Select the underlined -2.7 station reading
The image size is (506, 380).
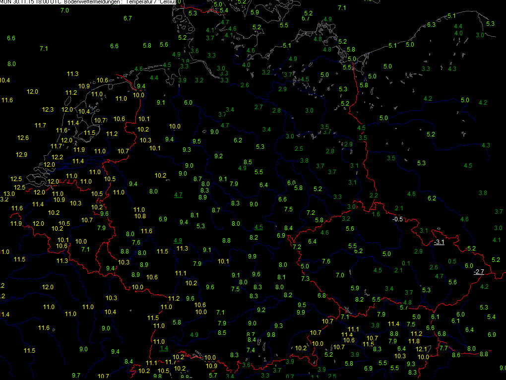coord(478,272)
